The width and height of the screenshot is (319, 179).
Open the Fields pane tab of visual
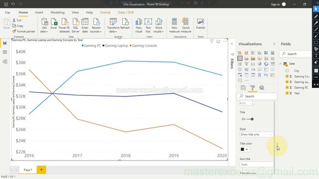pyautogui.click(x=243, y=88)
